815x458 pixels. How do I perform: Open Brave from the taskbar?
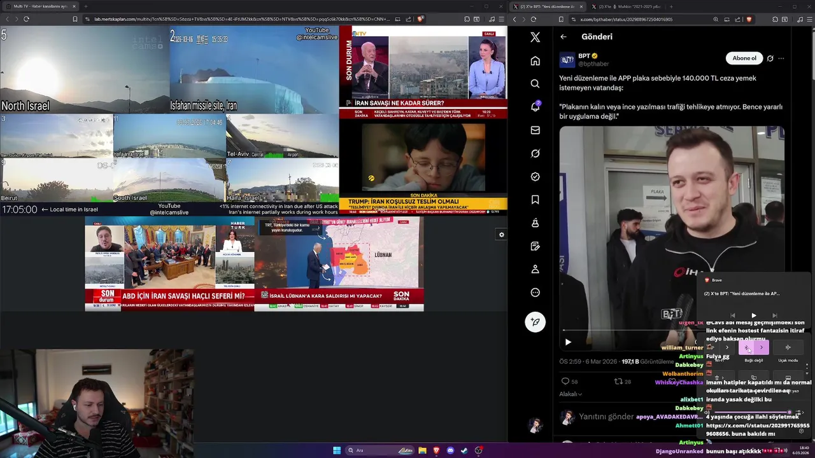(436, 450)
